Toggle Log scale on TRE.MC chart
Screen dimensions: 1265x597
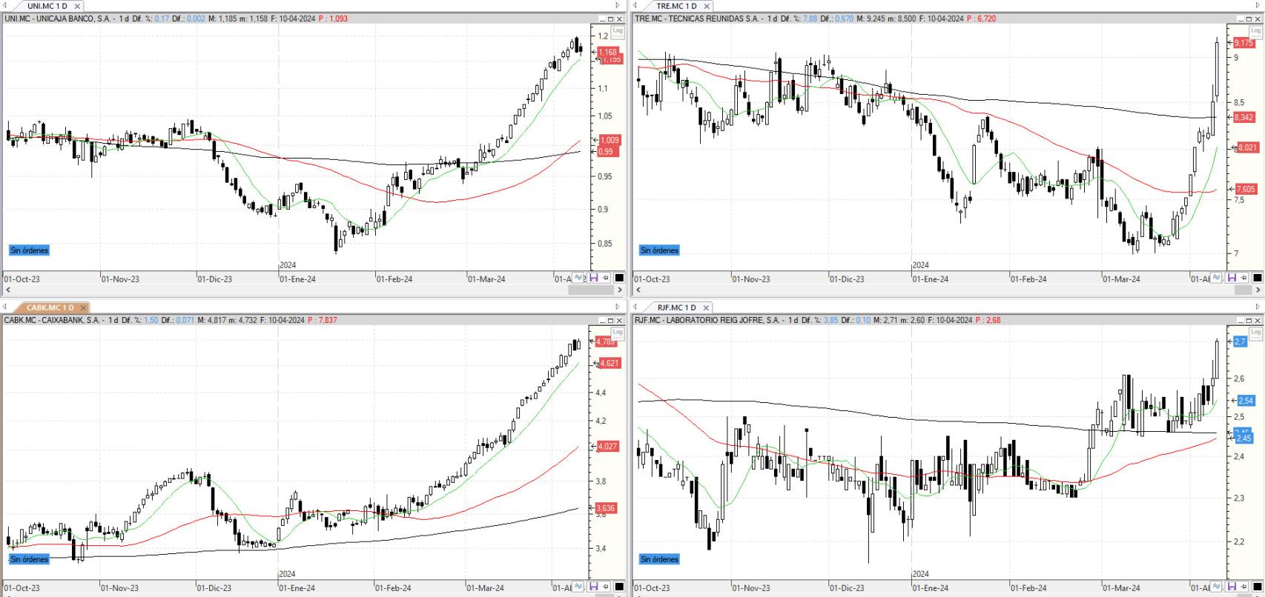pyautogui.click(x=1256, y=32)
